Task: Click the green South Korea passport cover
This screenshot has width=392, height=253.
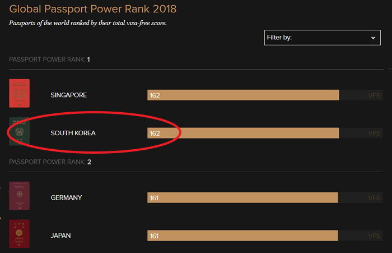Action: [19, 131]
